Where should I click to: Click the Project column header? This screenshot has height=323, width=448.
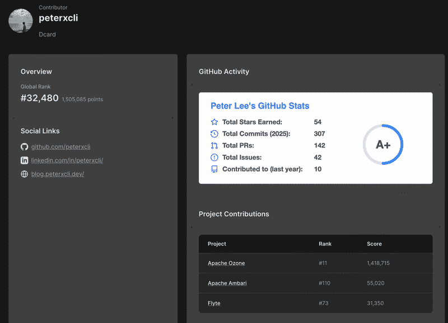(217, 244)
